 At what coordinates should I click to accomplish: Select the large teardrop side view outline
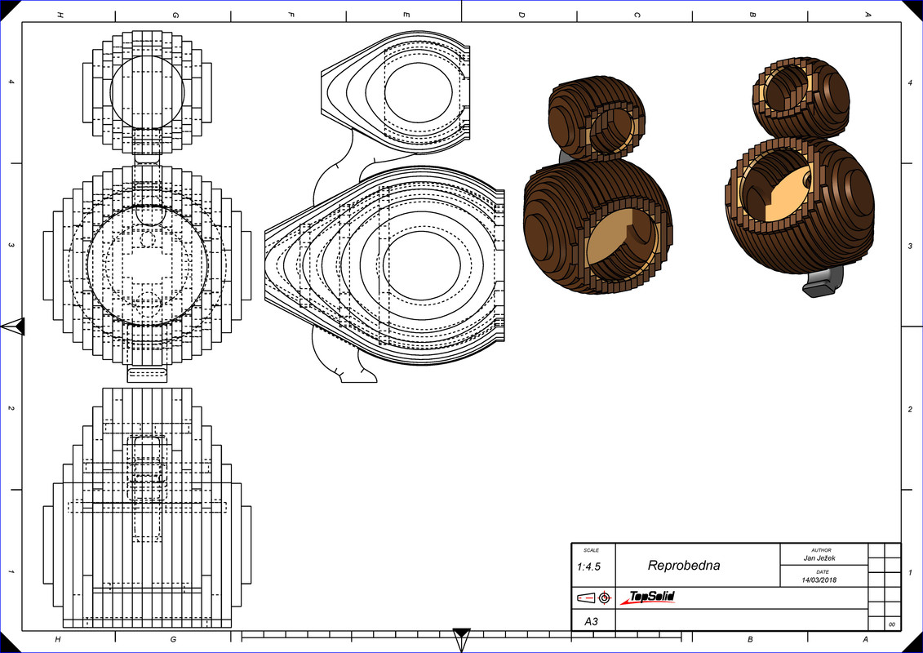coord(384,264)
